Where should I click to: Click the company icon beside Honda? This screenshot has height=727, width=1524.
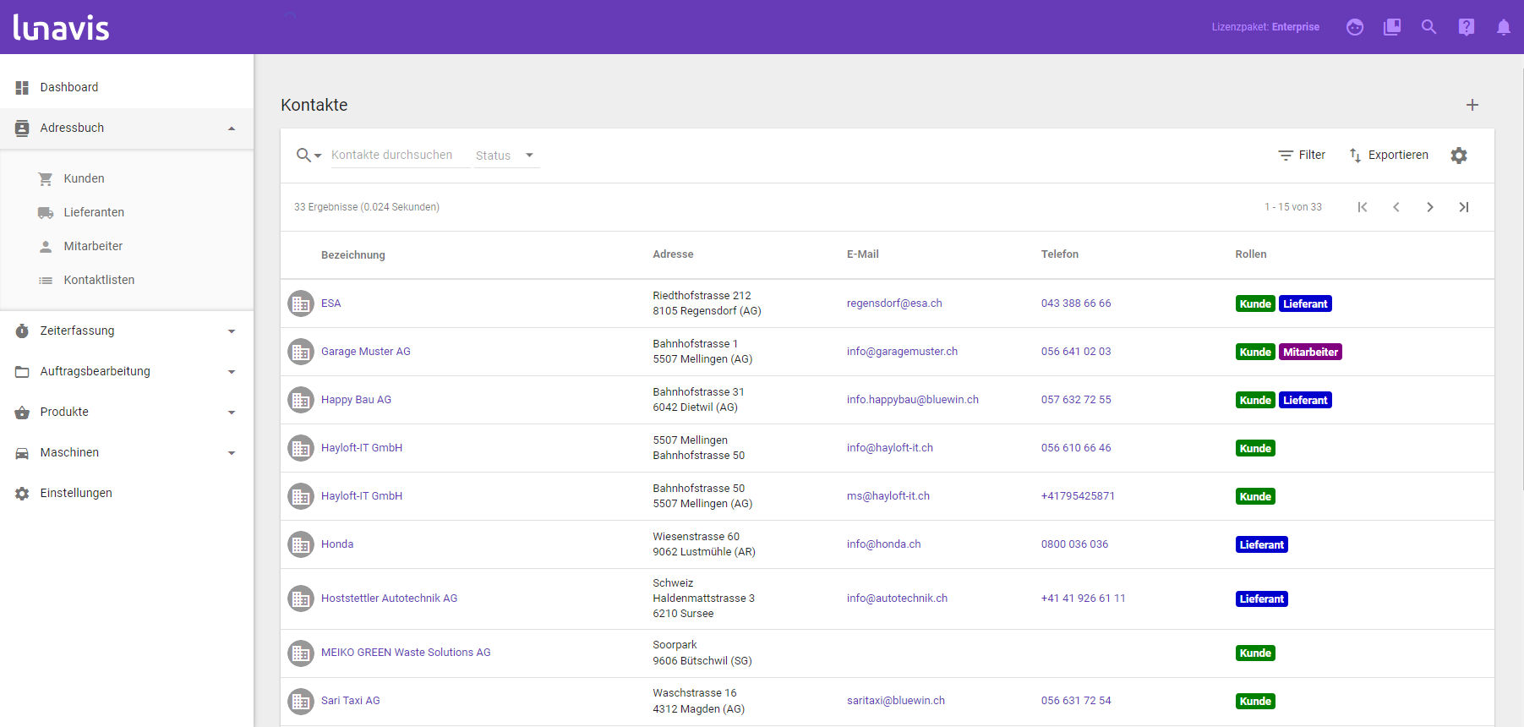coord(301,544)
